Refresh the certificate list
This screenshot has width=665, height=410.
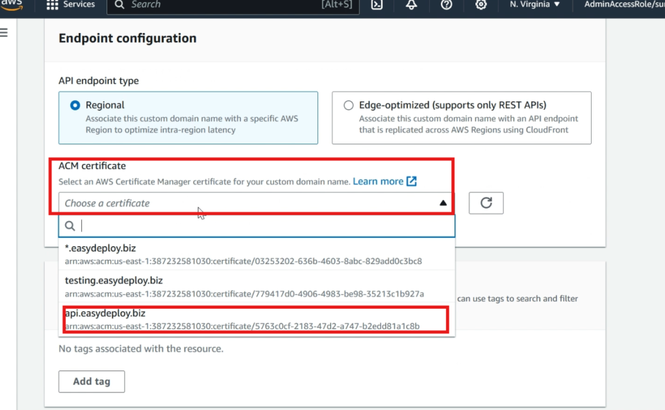(x=486, y=203)
